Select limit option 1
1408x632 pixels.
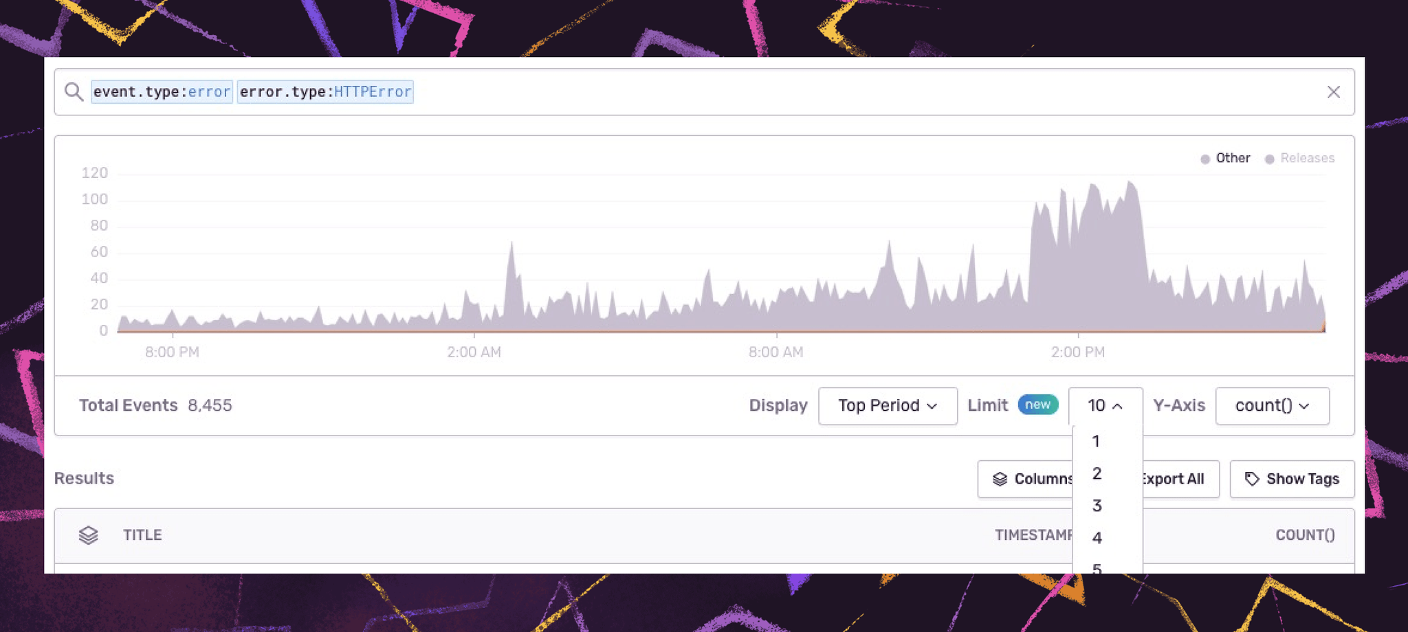coord(1108,441)
